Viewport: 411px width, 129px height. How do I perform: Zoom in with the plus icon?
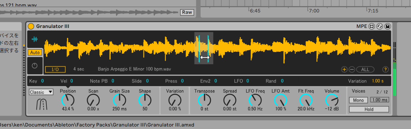pos(344,69)
